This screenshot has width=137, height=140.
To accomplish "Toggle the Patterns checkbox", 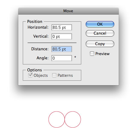I will pos(54,75).
